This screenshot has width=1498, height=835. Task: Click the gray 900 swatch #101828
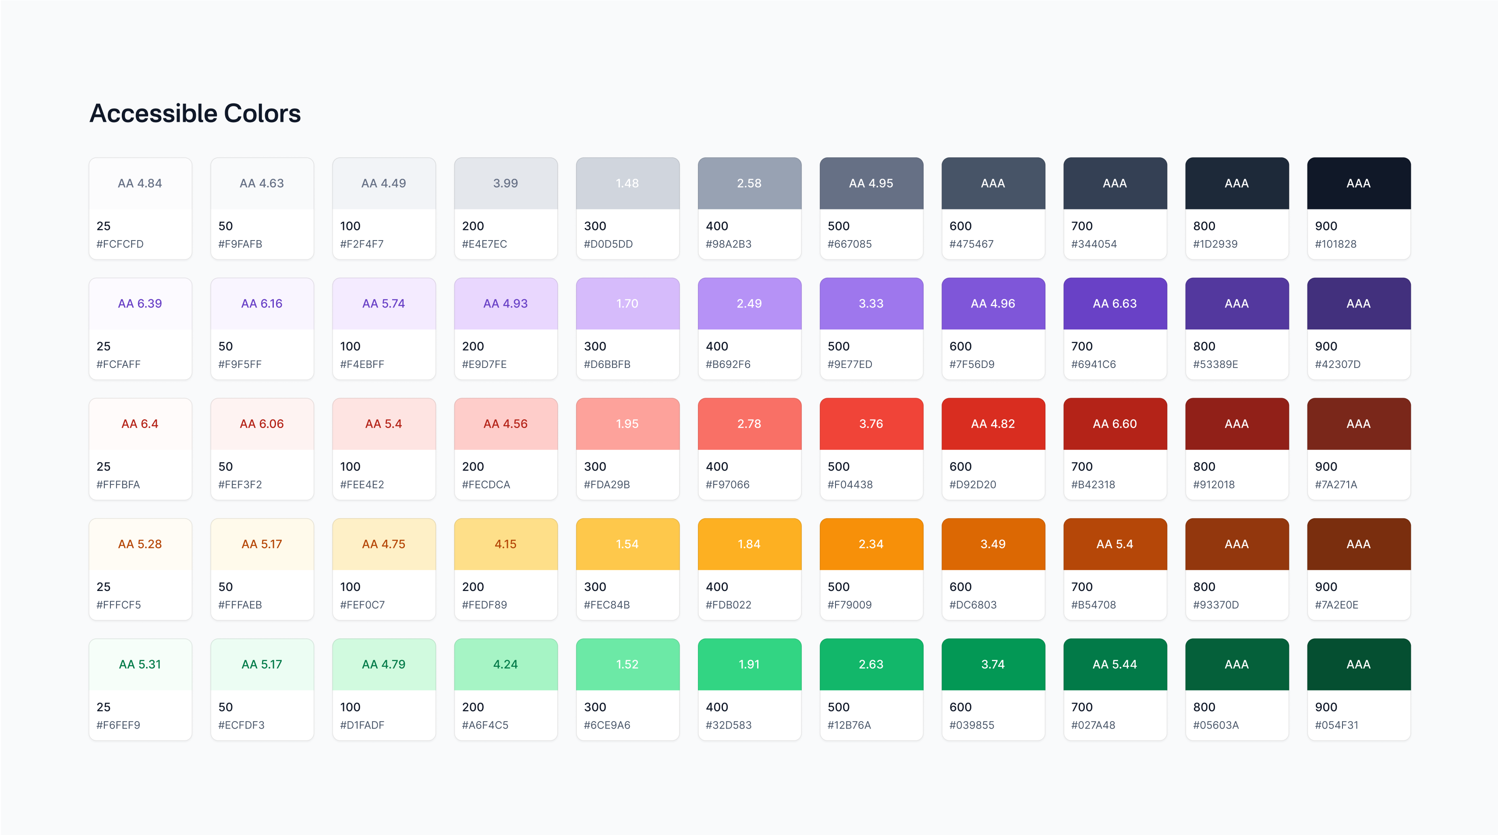tap(1358, 184)
